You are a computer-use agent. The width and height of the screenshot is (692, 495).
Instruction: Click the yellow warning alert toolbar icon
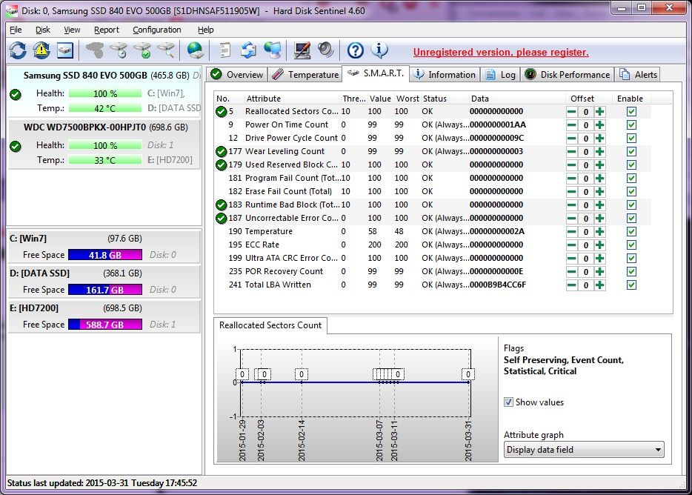(41, 50)
